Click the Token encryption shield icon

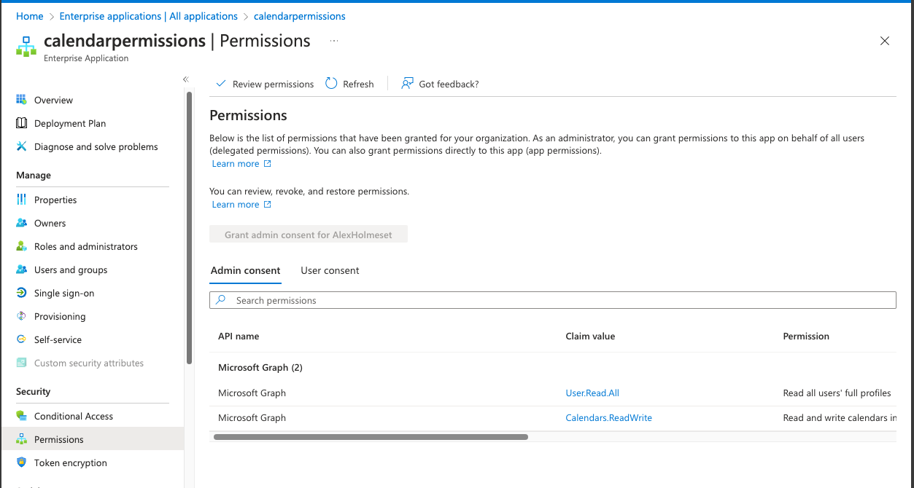[21, 463]
